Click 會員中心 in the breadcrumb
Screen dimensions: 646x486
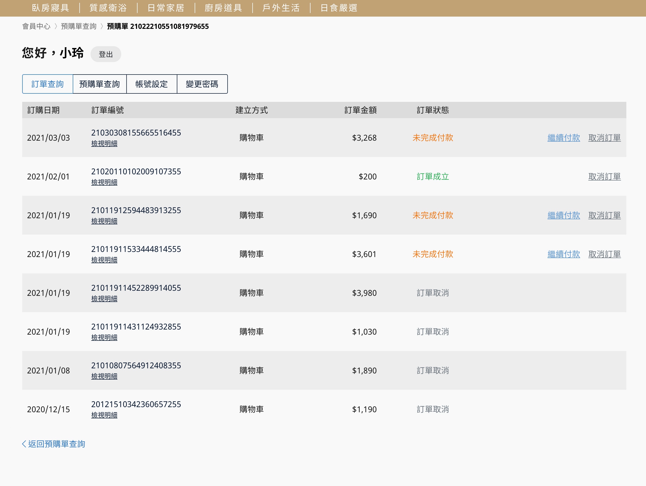36,26
